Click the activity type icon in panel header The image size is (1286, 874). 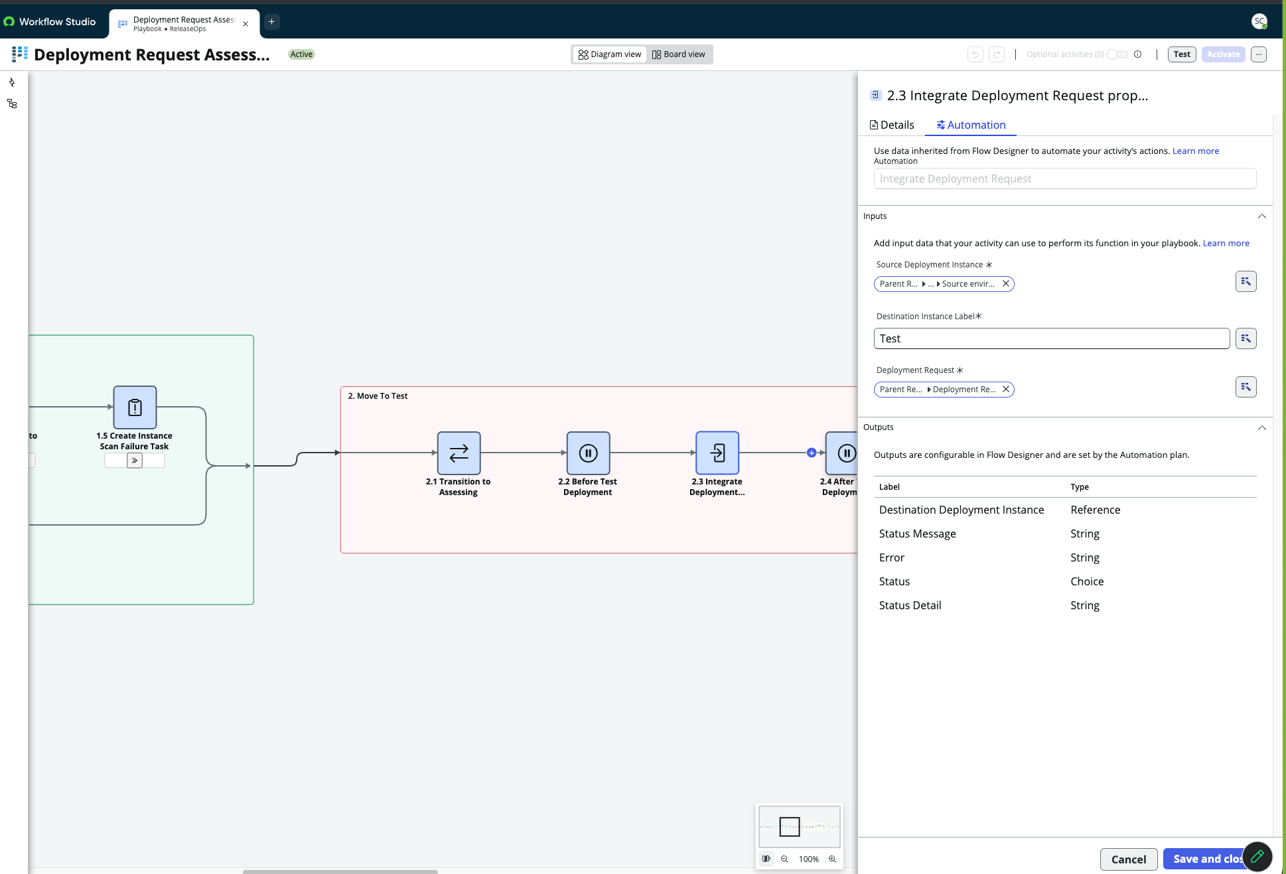[x=875, y=95]
